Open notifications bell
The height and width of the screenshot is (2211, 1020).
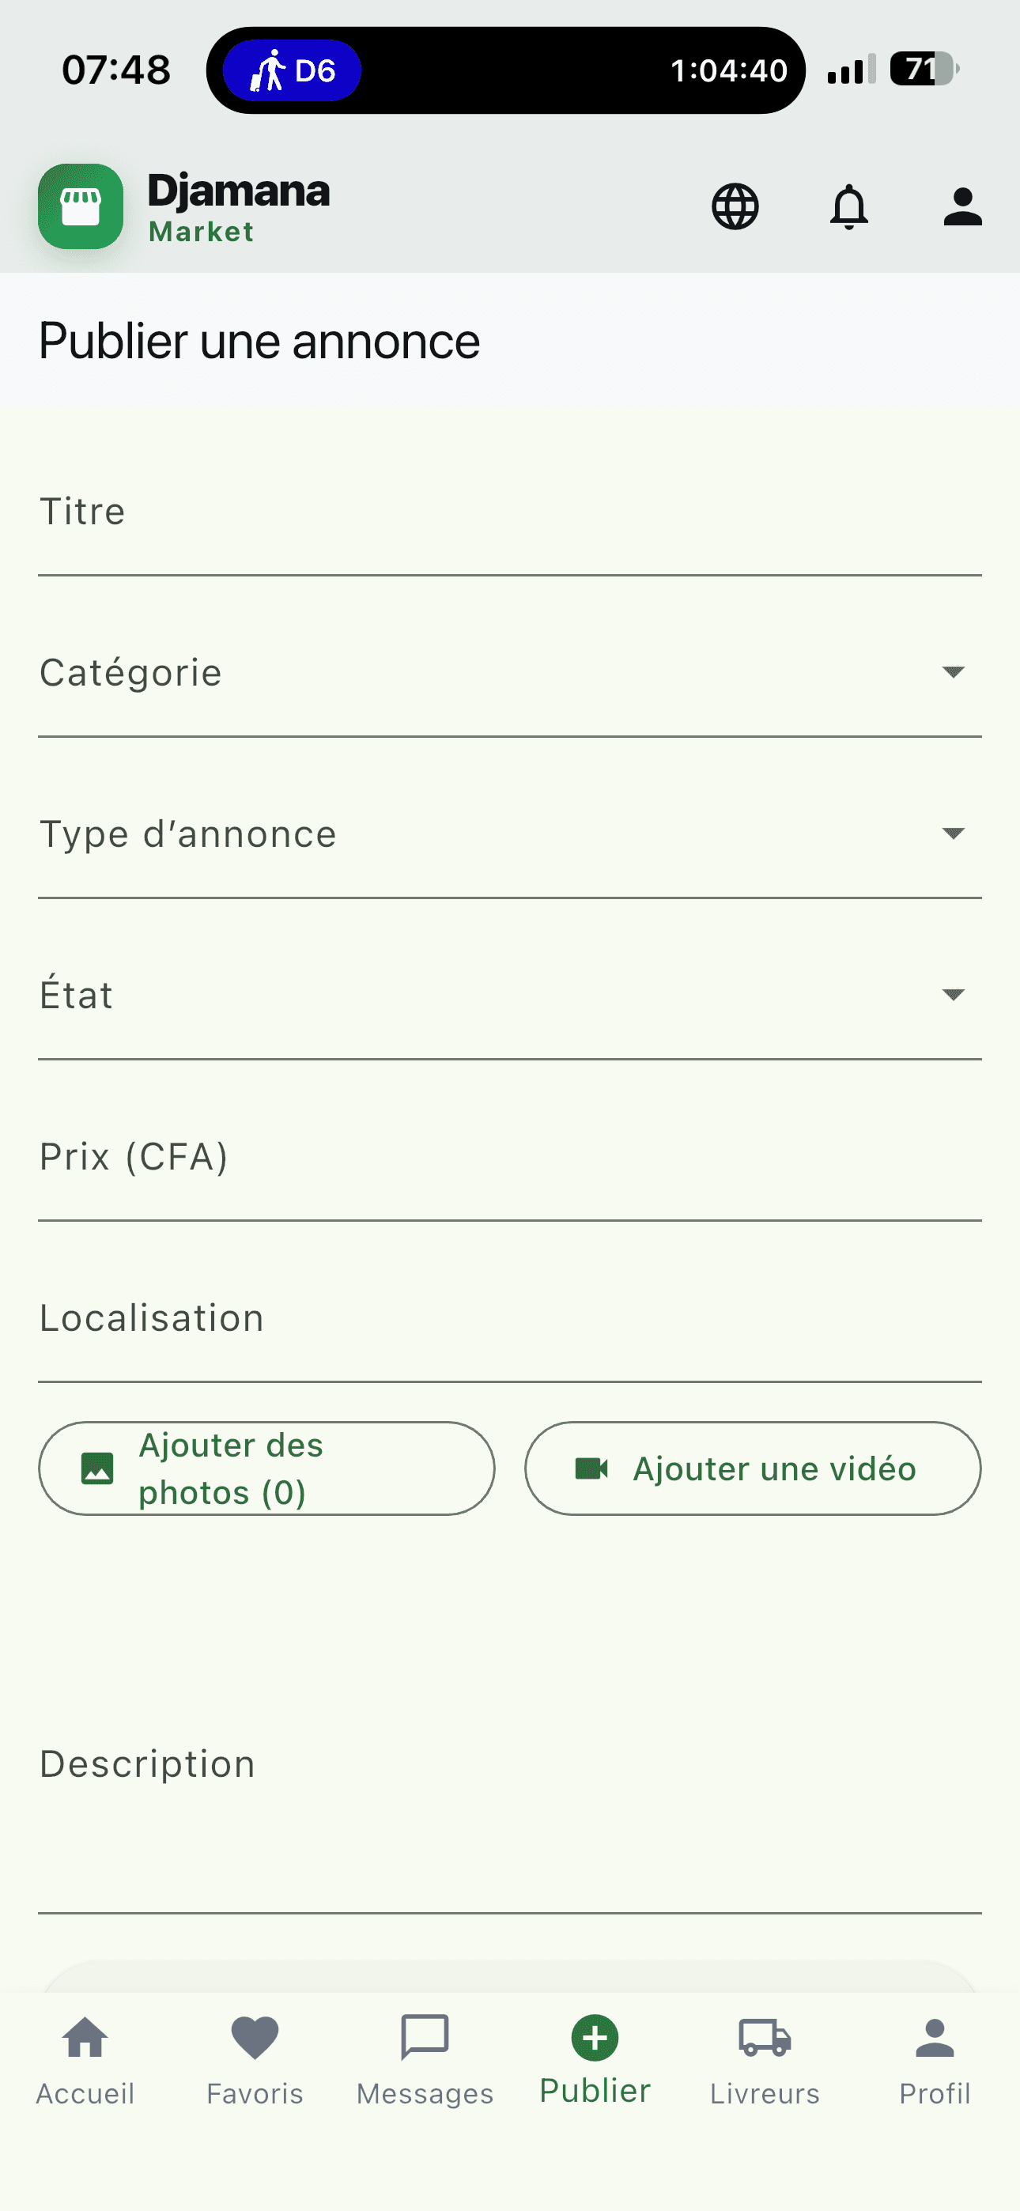[x=849, y=207]
